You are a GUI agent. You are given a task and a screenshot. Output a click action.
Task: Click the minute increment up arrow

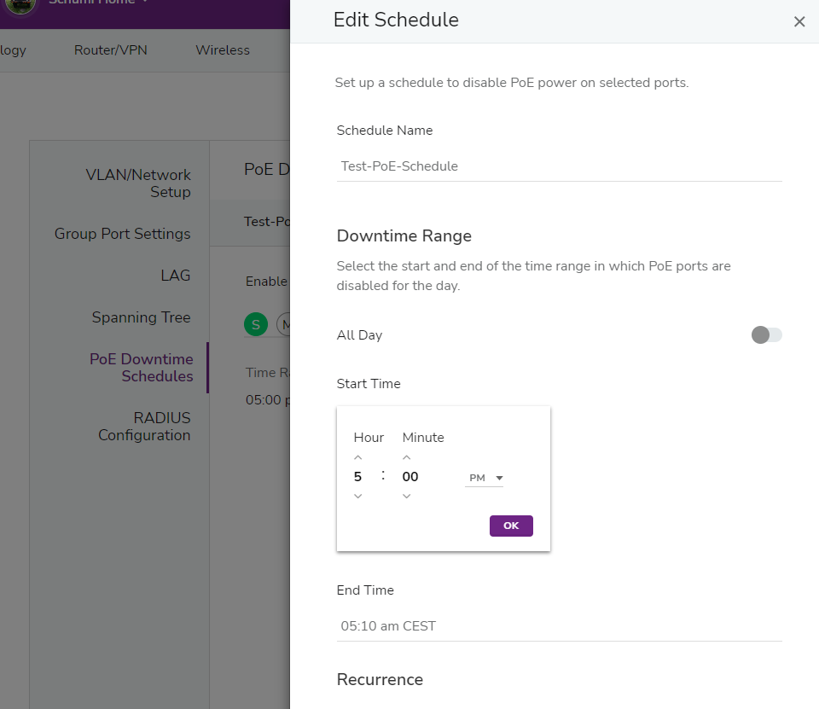(x=407, y=458)
